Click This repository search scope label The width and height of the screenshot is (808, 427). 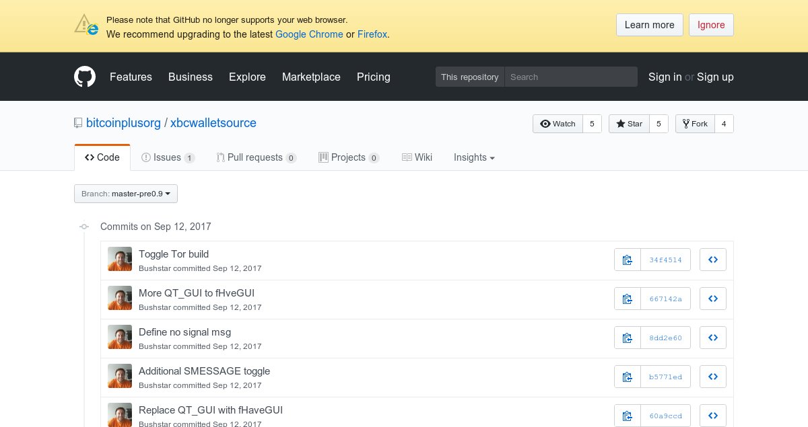(470, 77)
